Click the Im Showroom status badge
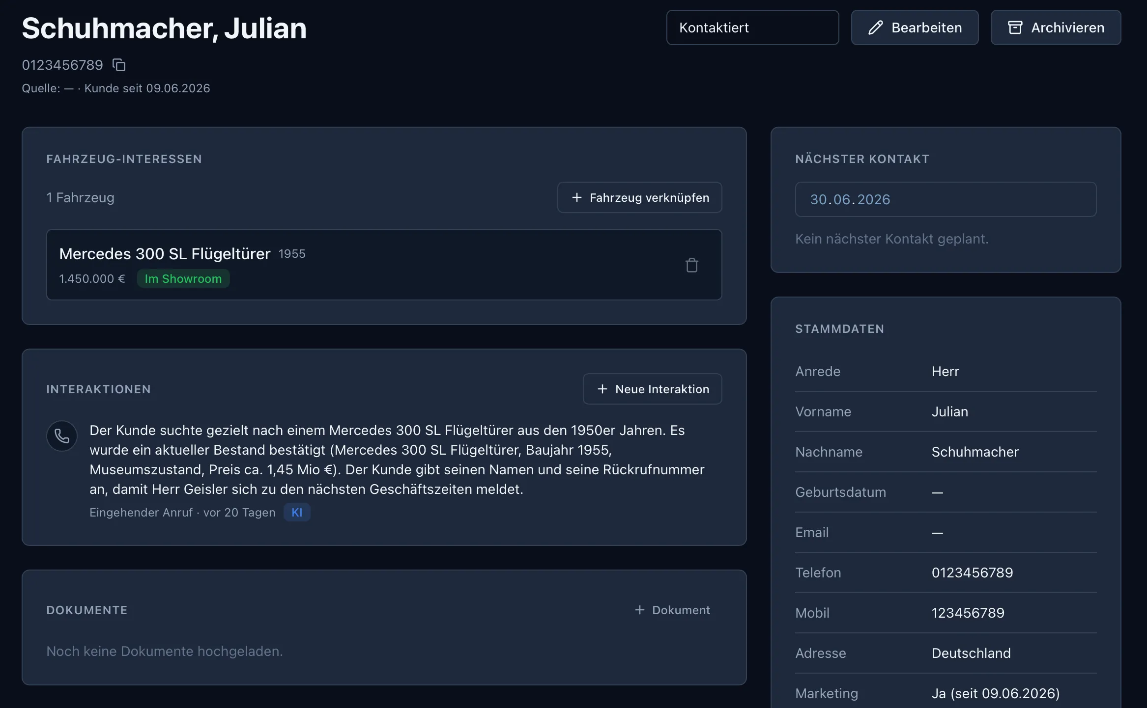 click(183, 278)
